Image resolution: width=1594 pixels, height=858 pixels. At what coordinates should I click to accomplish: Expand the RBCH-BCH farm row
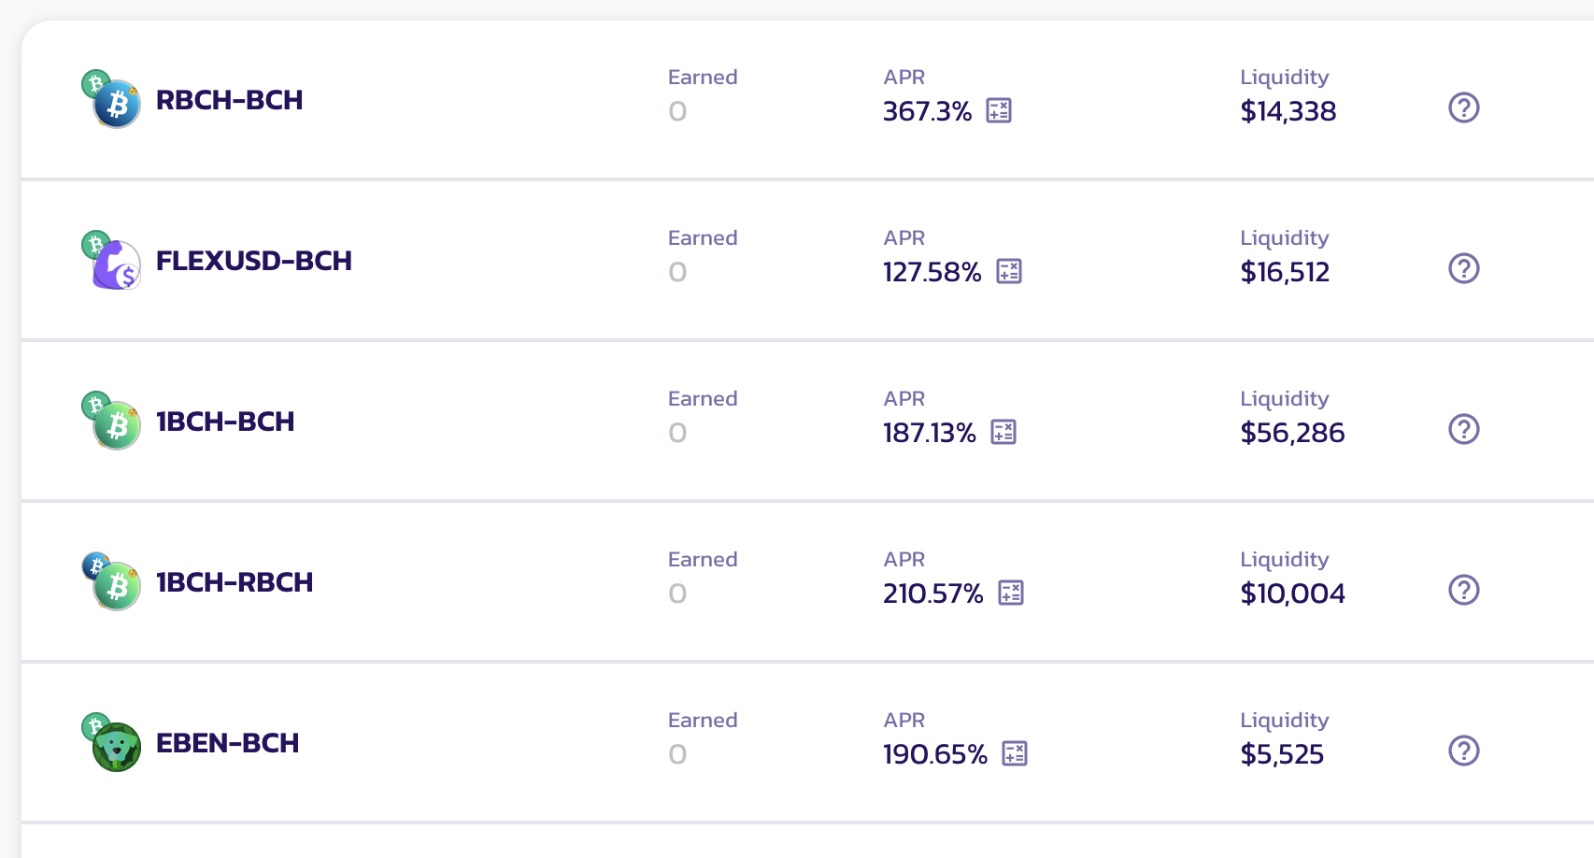pyautogui.click(x=807, y=100)
